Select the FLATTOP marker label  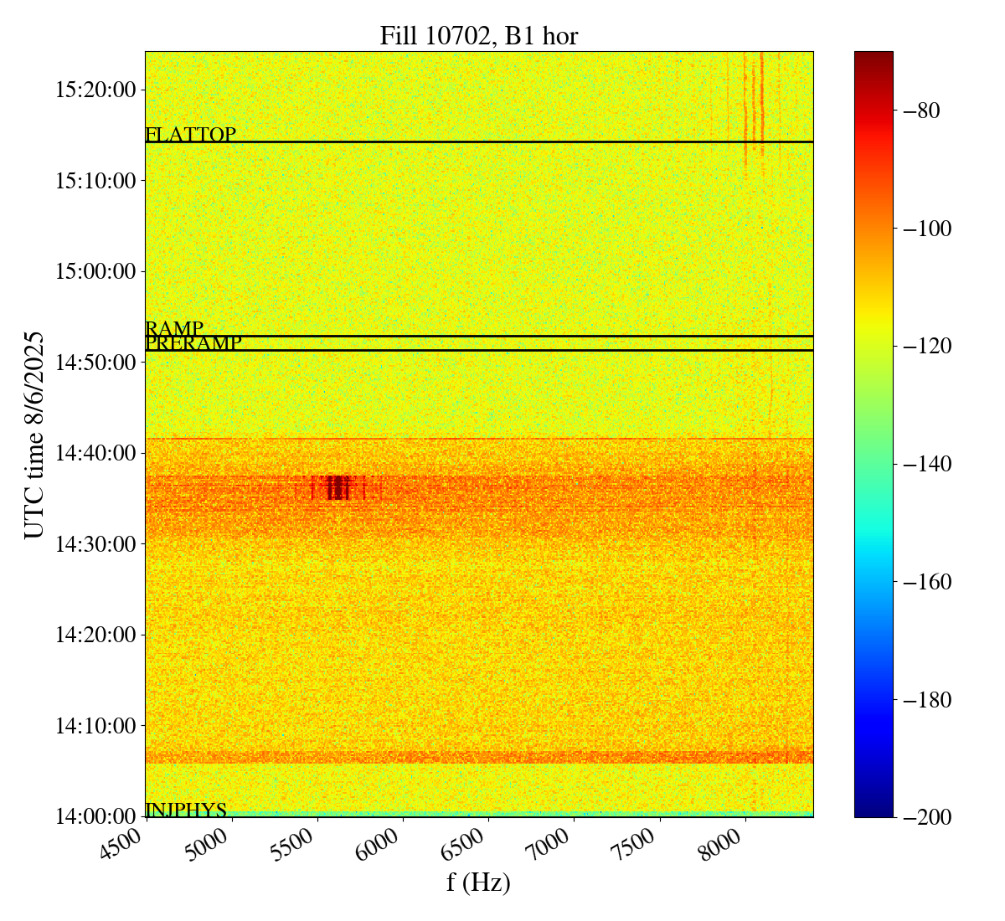pos(190,134)
